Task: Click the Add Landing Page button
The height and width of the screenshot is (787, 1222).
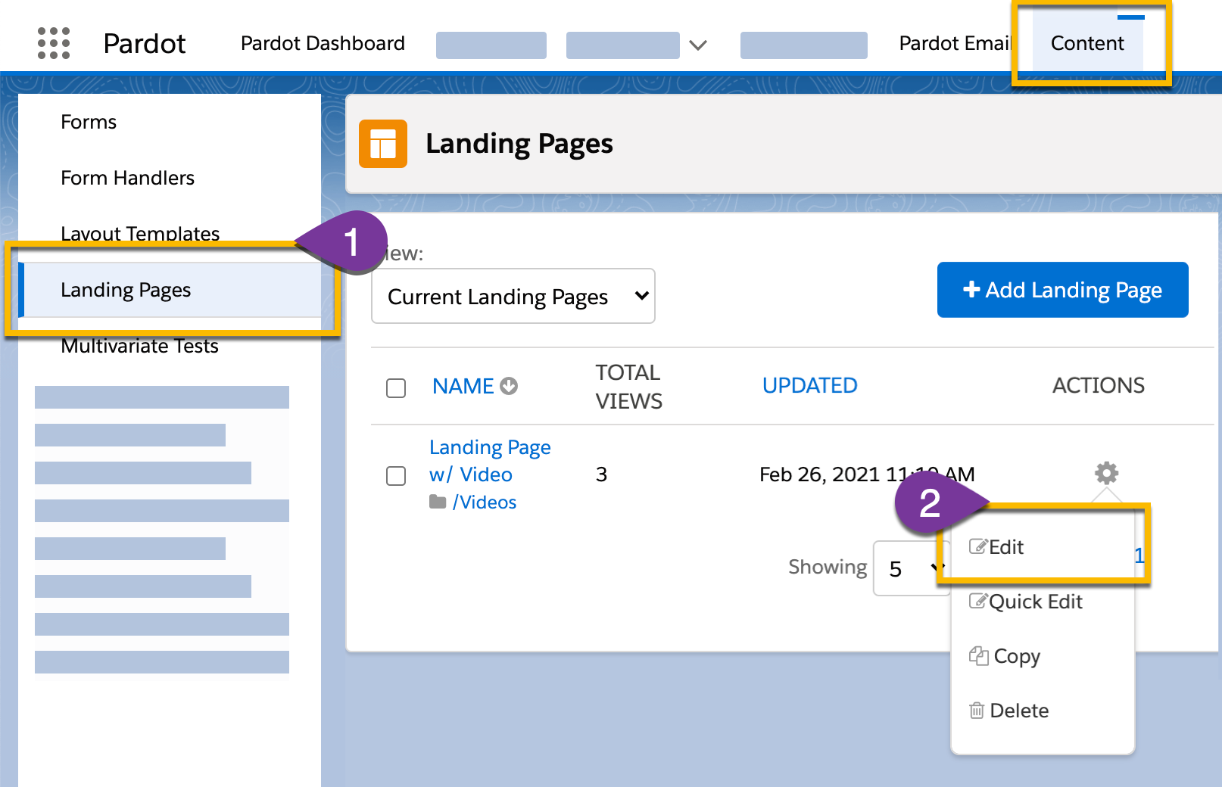Action: pos(1062,290)
